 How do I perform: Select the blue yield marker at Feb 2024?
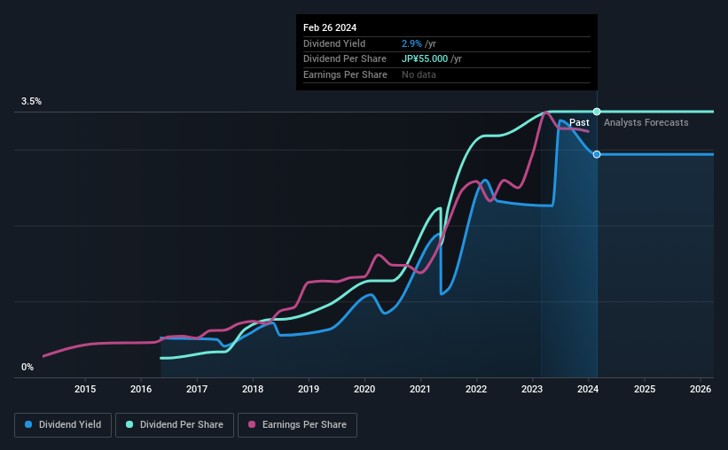click(597, 154)
